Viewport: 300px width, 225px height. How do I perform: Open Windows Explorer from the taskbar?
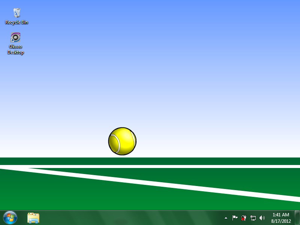pyautogui.click(x=33, y=218)
